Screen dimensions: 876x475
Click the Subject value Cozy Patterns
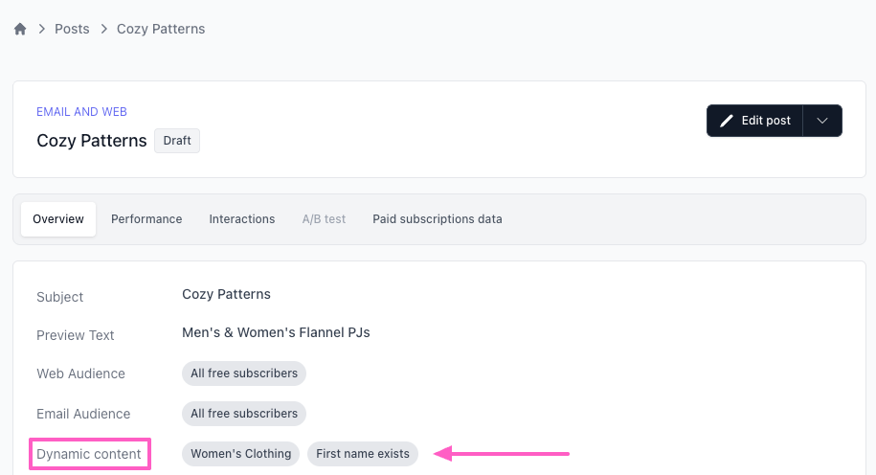click(226, 294)
